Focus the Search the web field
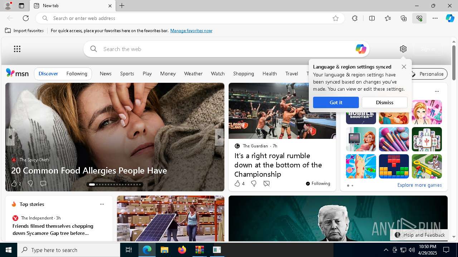 click(226, 49)
